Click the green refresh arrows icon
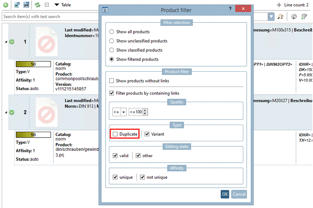The height and width of the screenshot is (208, 313). coord(37,5)
